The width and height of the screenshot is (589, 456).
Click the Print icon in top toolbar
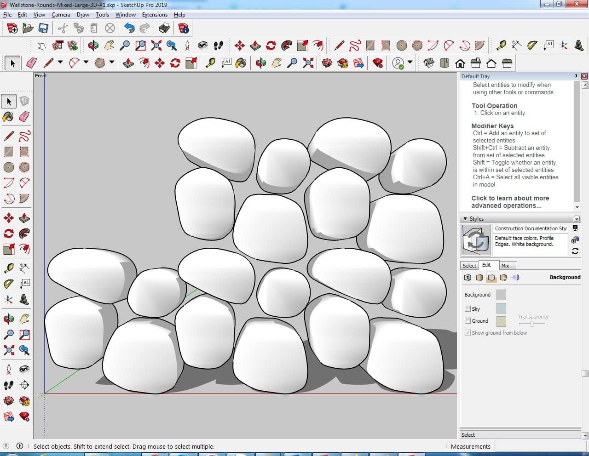[164, 28]
